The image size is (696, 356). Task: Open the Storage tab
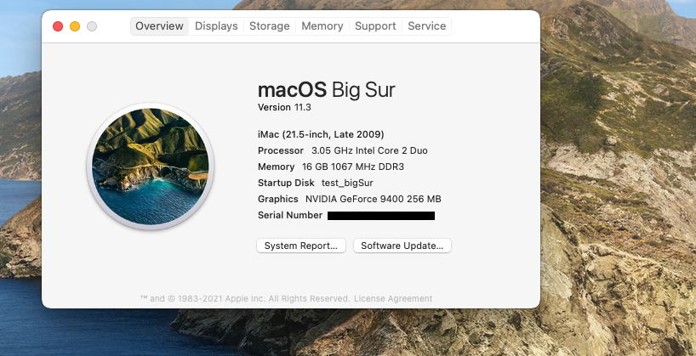[270, 26]
